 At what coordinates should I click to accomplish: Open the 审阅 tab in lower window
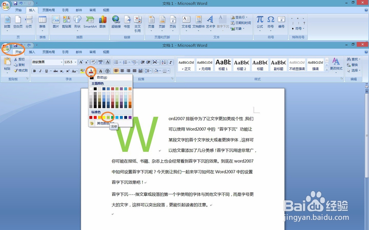pyautogui.click(x=93, y=52)
